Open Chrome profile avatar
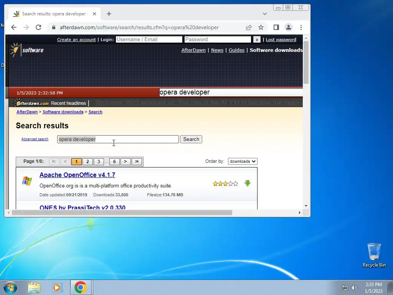This screenshot has width=393, height=295. coord(289,27)
